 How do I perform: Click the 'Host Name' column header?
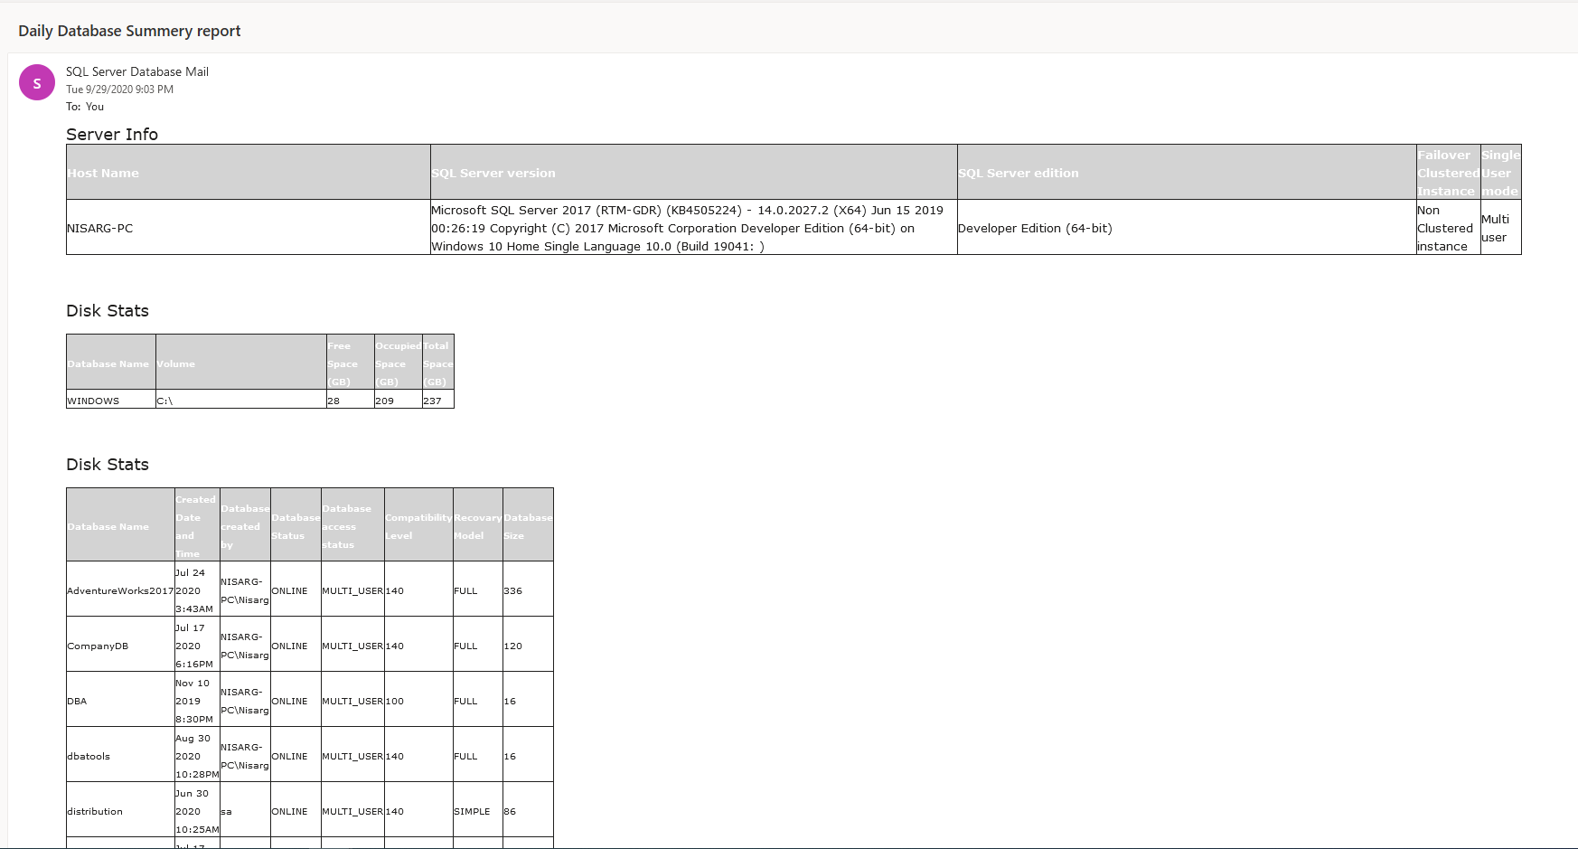pyautogui.click(x=249, y=173)
